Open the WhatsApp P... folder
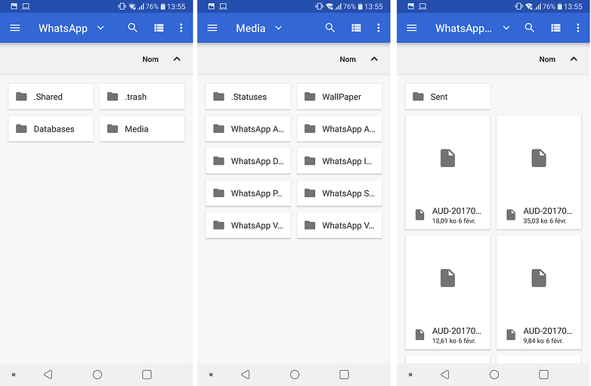The width and height of the screenshot is (591, 386). pos(248,193)
